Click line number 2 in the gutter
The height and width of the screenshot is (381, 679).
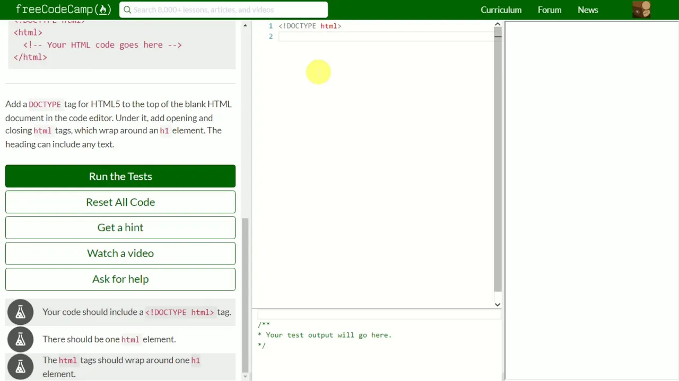(271, 36)
